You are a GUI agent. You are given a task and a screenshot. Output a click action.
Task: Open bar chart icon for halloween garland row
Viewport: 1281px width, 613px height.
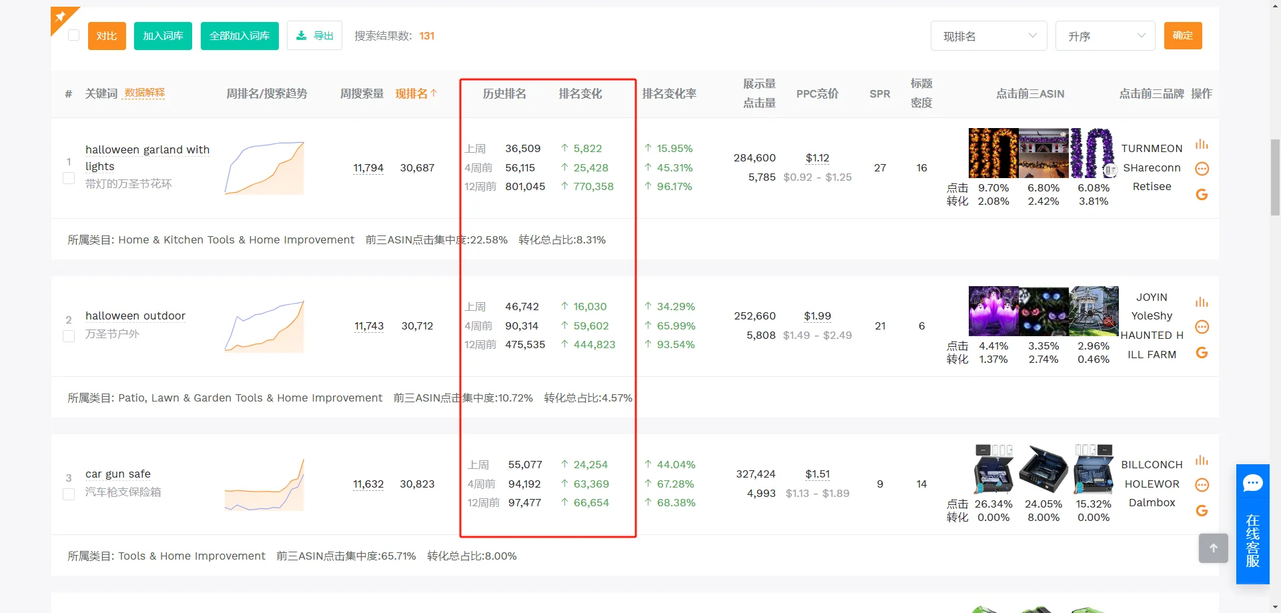(x=1202, y=144)
